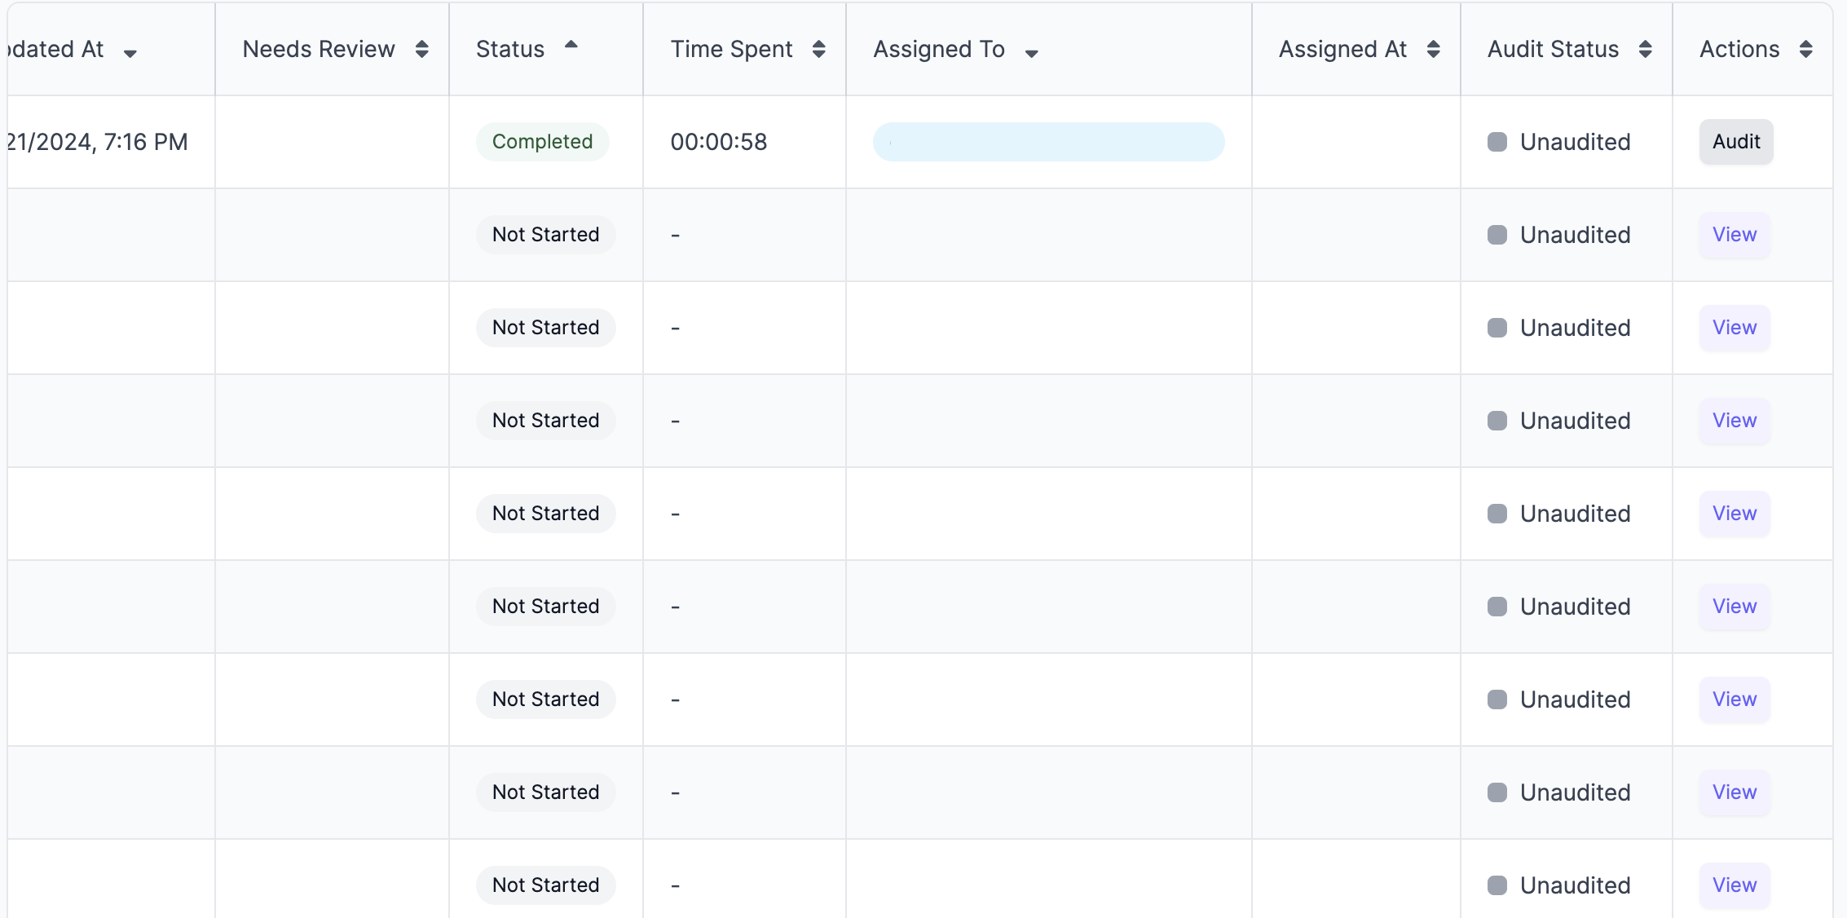
Task: Click the Actions column sort icon
Action: 1805,50
